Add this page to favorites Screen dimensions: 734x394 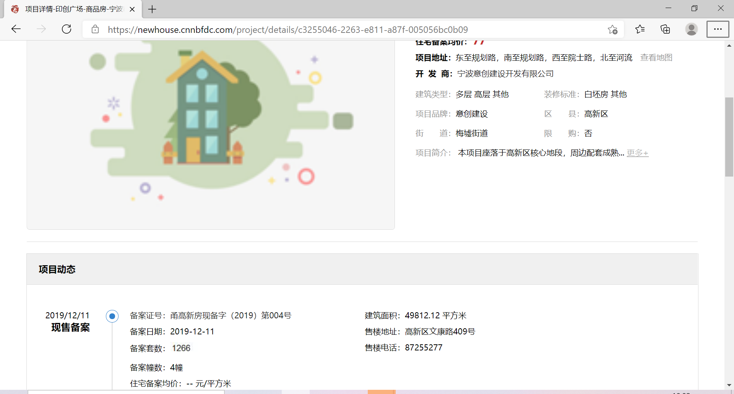click(612, 29)
